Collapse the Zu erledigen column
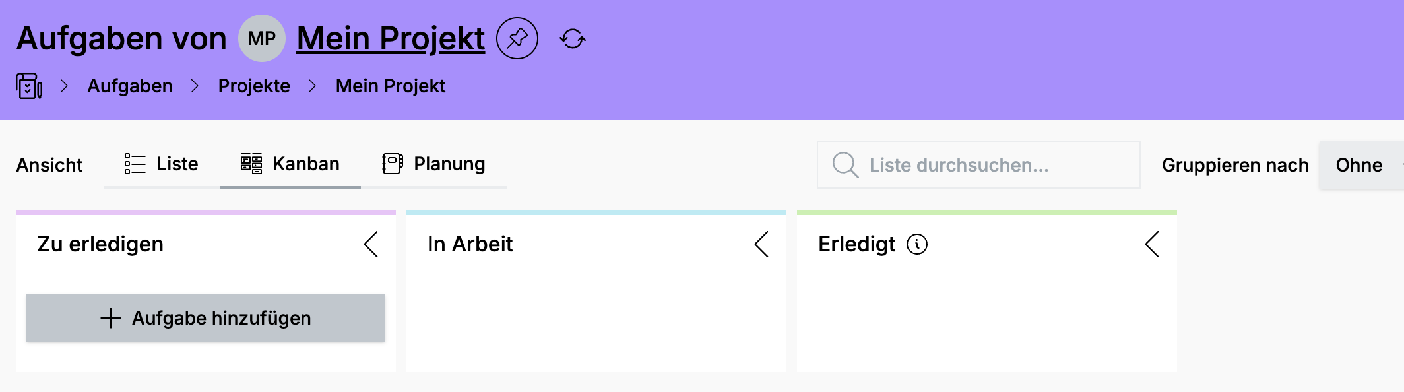 tap(371, 244)
